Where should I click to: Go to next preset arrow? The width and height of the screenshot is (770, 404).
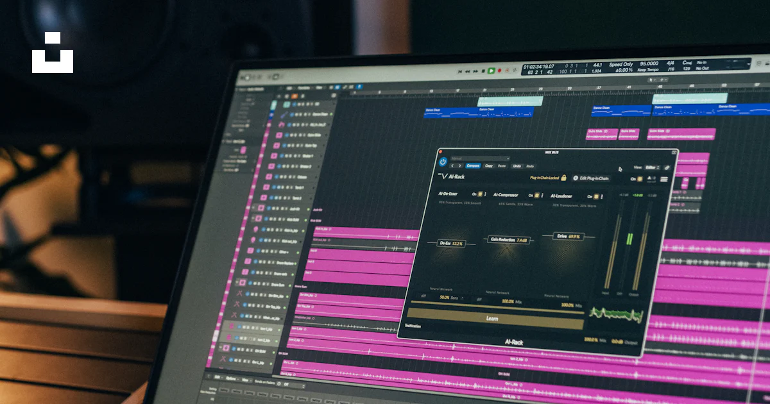[x=459, y=165]
